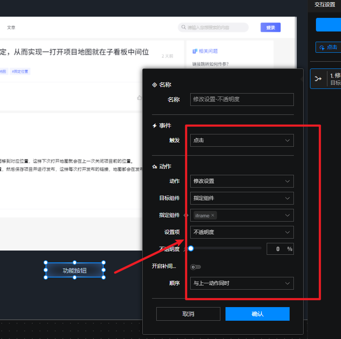Open the 设置项 dropdown showing 不透明度

coord(242,232)
